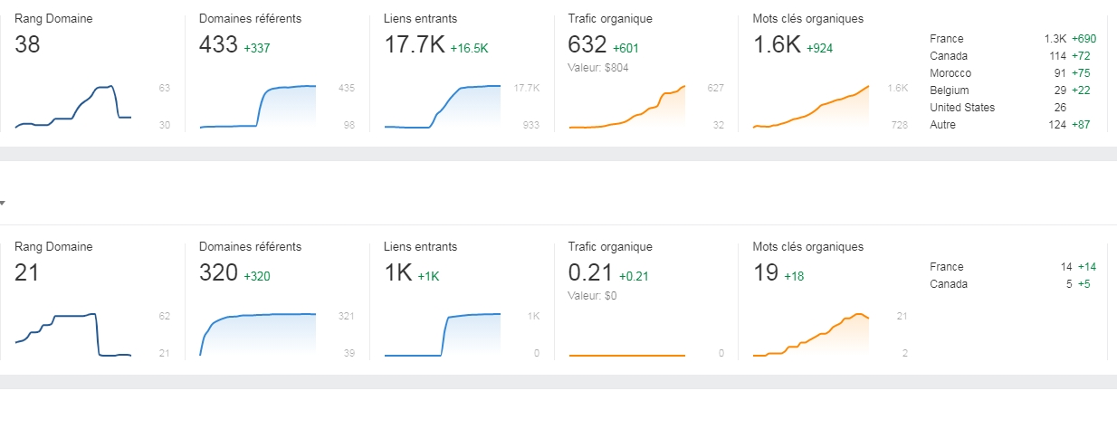This screenshot has height=448, width=1117.
Task: Click United States in the country list
Action: (962, 108)
